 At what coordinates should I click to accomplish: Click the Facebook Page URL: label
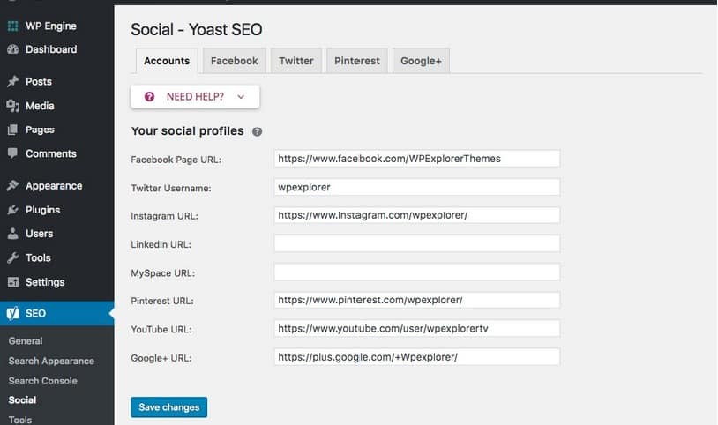[x=176, y=160]
